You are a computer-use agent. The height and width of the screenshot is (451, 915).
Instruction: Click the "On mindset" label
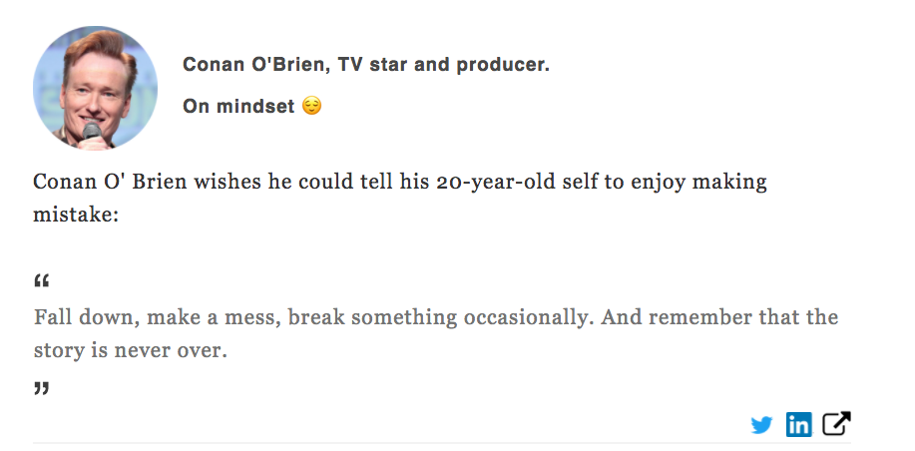pyautogui.click(x=238, y=106)
